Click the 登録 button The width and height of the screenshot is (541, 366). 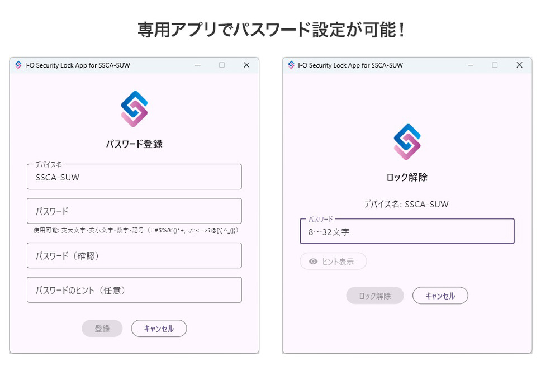(x=102, y=329)
